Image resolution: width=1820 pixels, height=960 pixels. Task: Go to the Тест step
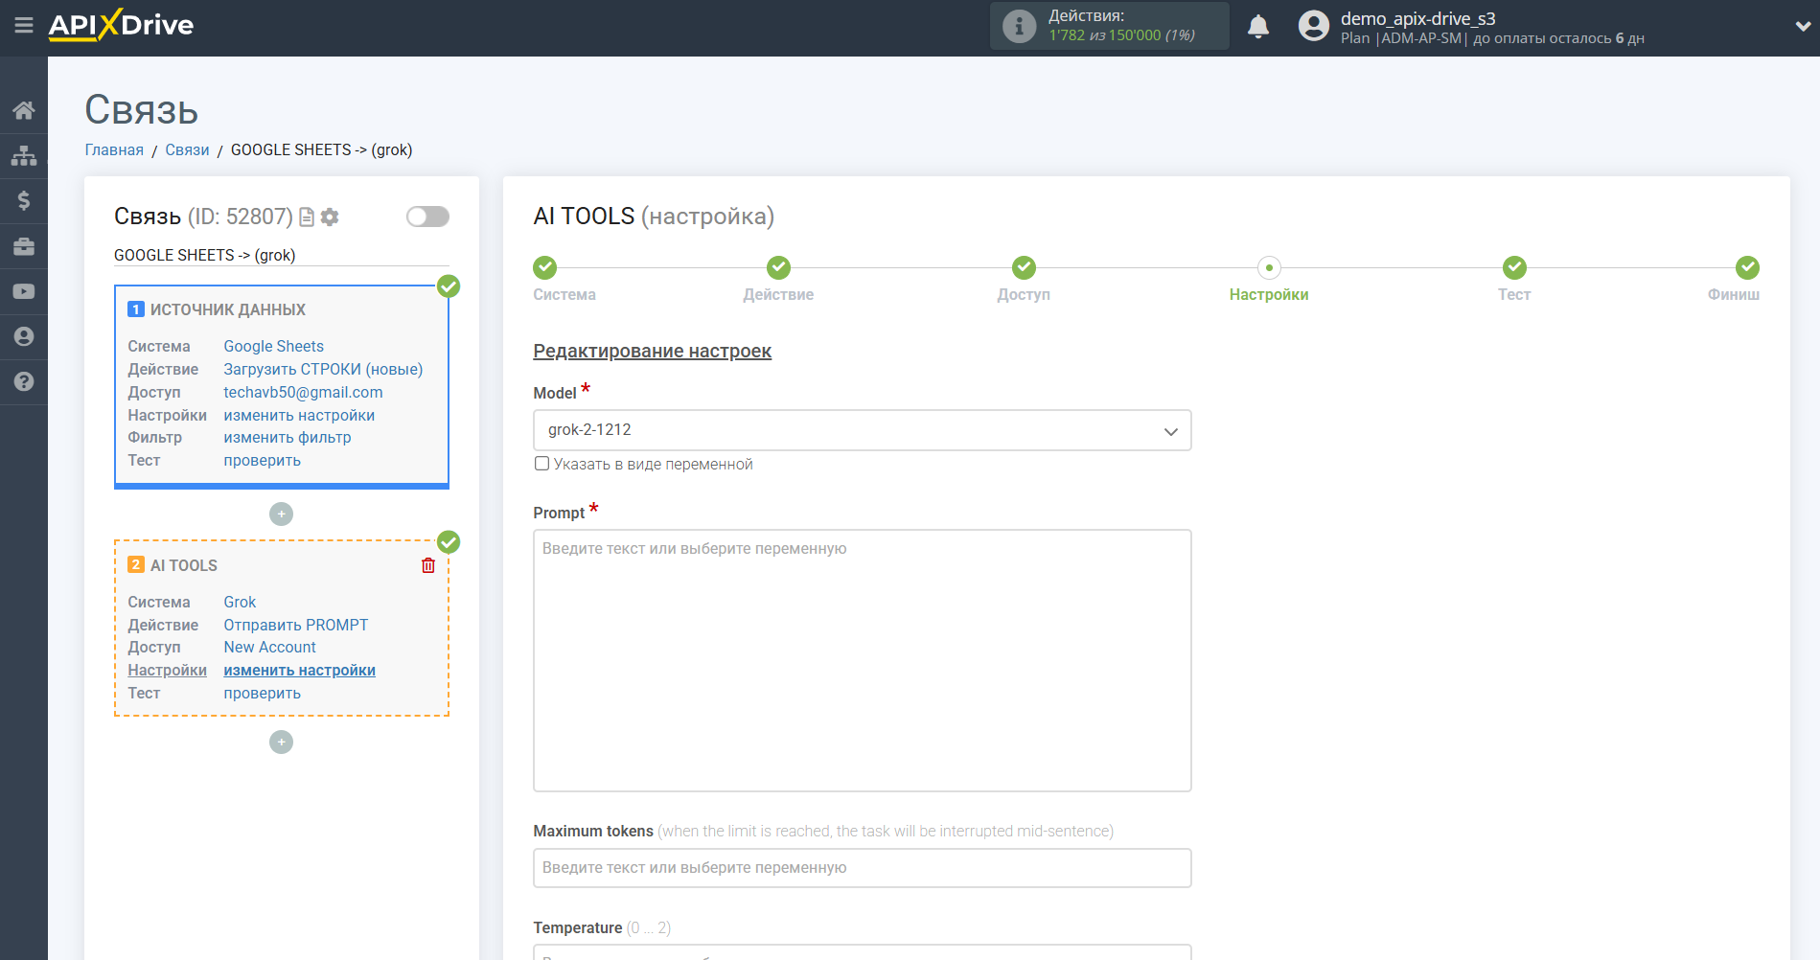pyautogui.click(x=1513, y=268)
